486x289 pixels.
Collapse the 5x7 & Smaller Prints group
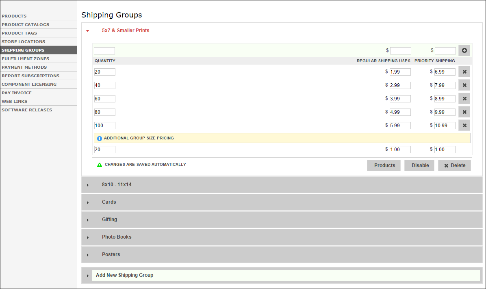click(x=88, y=31)
